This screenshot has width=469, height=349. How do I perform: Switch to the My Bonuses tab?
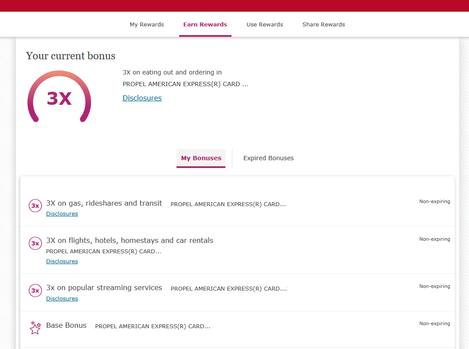(201, 158)
